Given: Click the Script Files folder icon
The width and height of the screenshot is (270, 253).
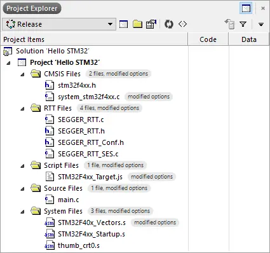Looking at the screenshot, I should tap(36, 165).
